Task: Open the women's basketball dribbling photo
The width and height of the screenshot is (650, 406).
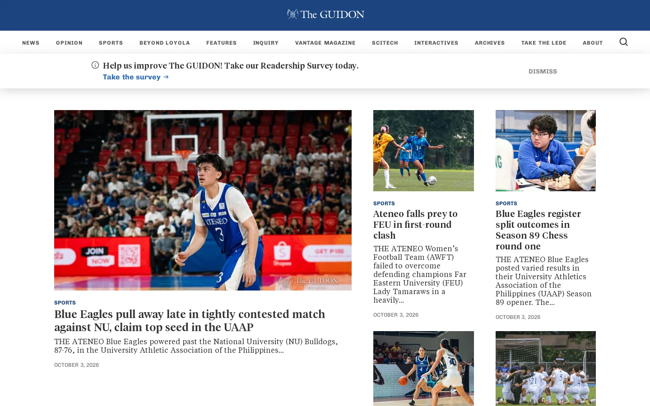Action: coord(423,369)
